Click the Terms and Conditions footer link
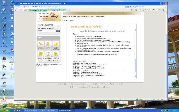 point(104,87)
